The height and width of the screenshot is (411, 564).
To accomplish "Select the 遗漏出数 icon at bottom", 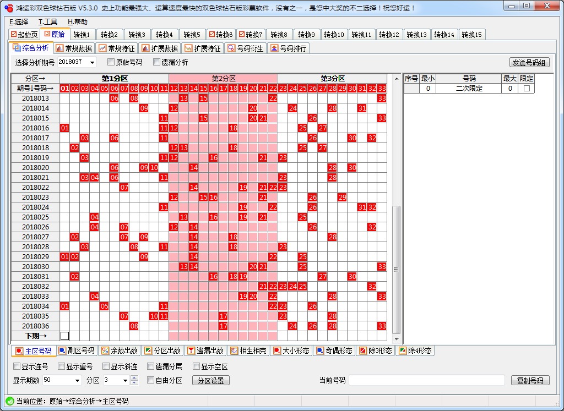I will [191, 350].
